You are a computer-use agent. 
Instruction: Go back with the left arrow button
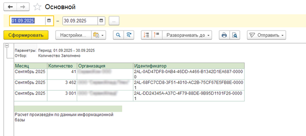coord(10,7)
